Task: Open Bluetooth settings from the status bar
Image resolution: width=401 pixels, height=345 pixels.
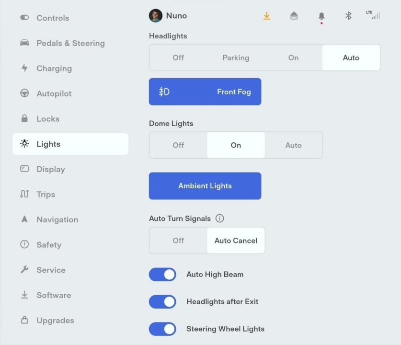Action: pos(348,15)
